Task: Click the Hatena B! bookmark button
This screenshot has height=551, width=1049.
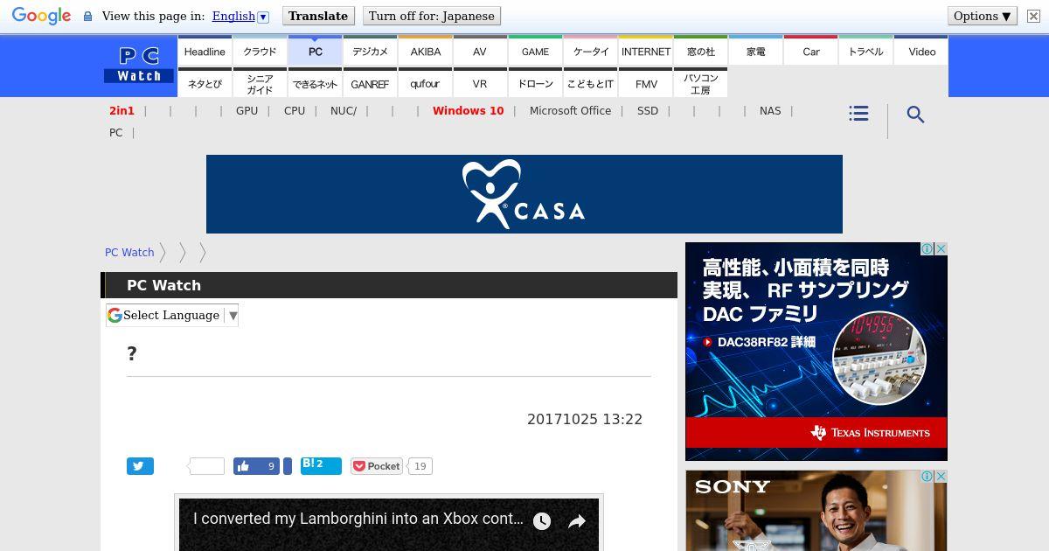Action: coord(321,465)
